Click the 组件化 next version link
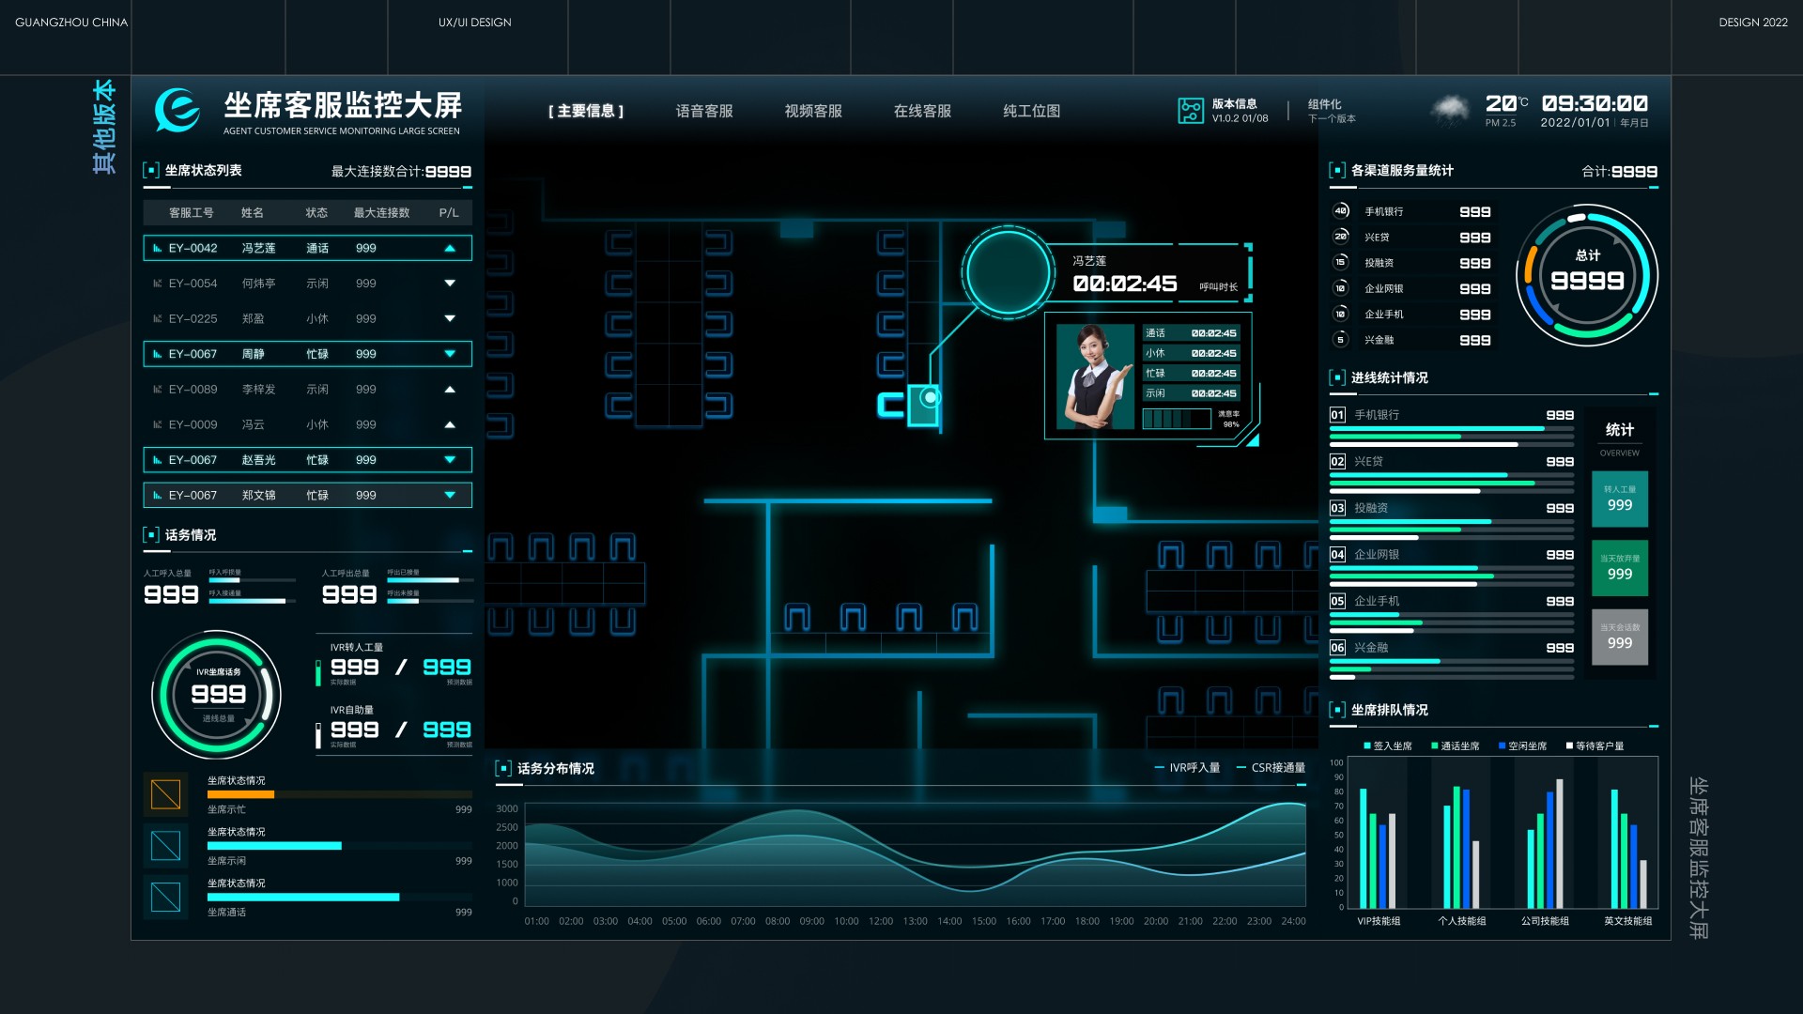 (1331, 111)
